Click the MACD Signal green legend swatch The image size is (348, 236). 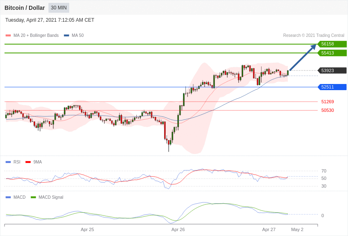point(33,197)
